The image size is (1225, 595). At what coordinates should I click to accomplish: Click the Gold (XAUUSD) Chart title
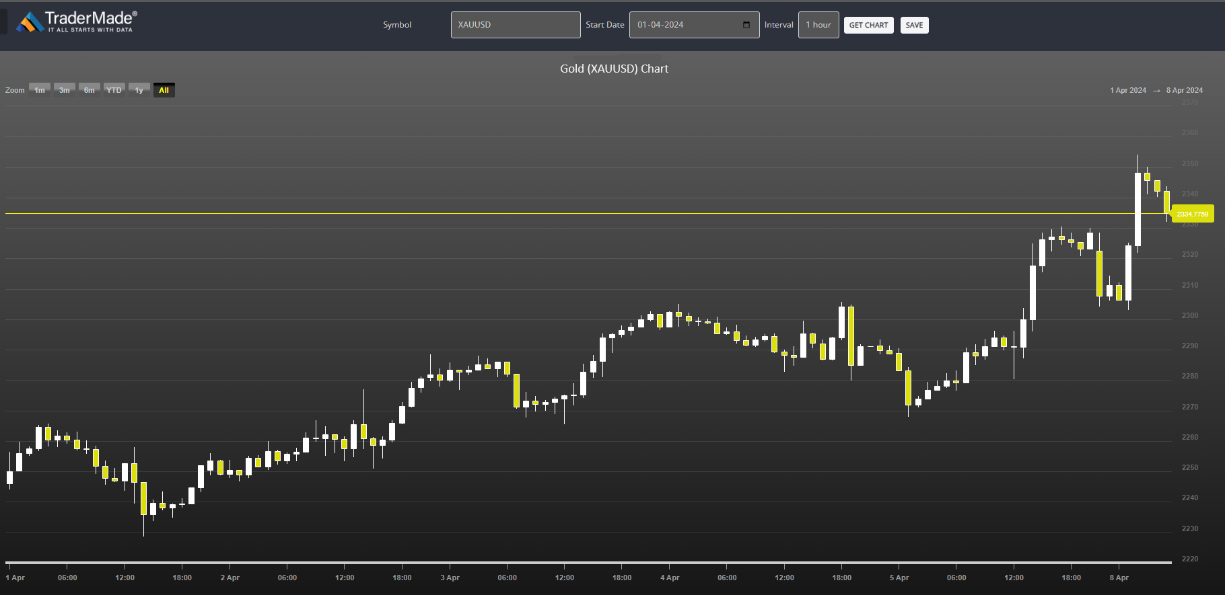[x=614, y=69]
